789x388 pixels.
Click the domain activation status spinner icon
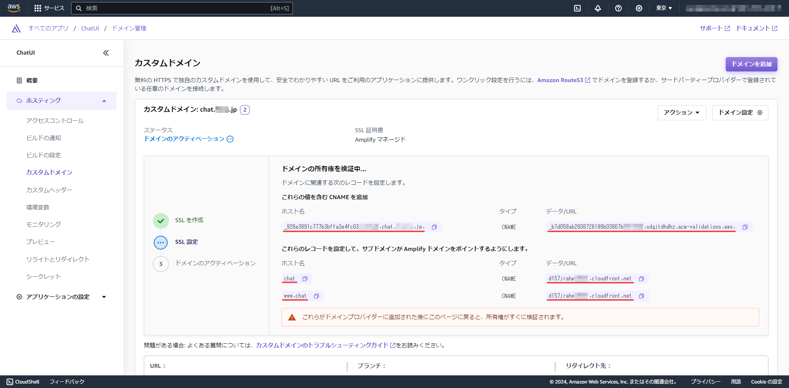pyautogui.click(x=230, y=139)
